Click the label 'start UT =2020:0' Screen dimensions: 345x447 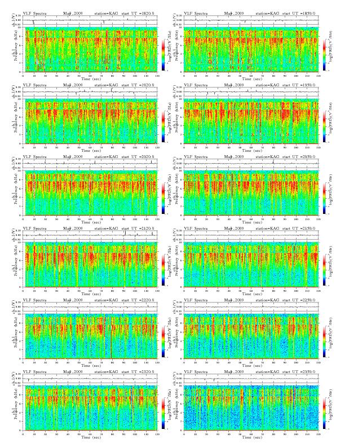[138, 157]
